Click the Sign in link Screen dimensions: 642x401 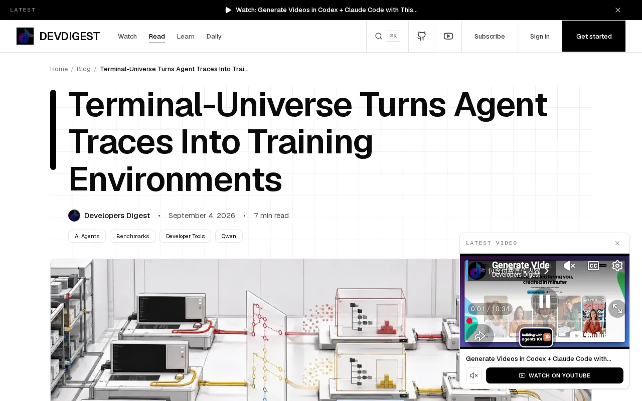(x=540, y=37)
